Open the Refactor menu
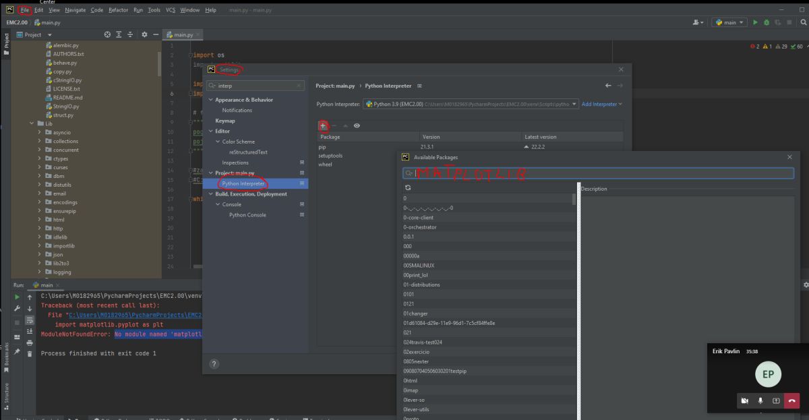This screenshot has height=420, width=809. click(118, 10)
